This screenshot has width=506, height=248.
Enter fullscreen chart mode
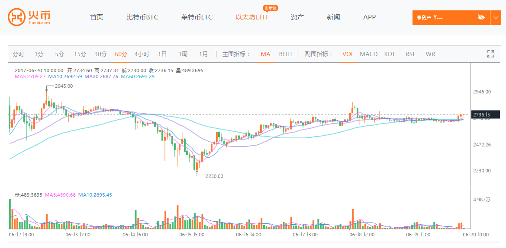tap(490, 54)
